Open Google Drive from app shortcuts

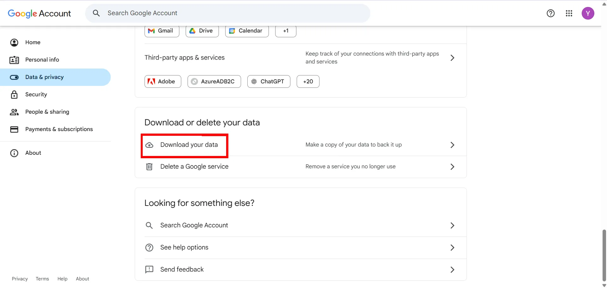point(202,31)
